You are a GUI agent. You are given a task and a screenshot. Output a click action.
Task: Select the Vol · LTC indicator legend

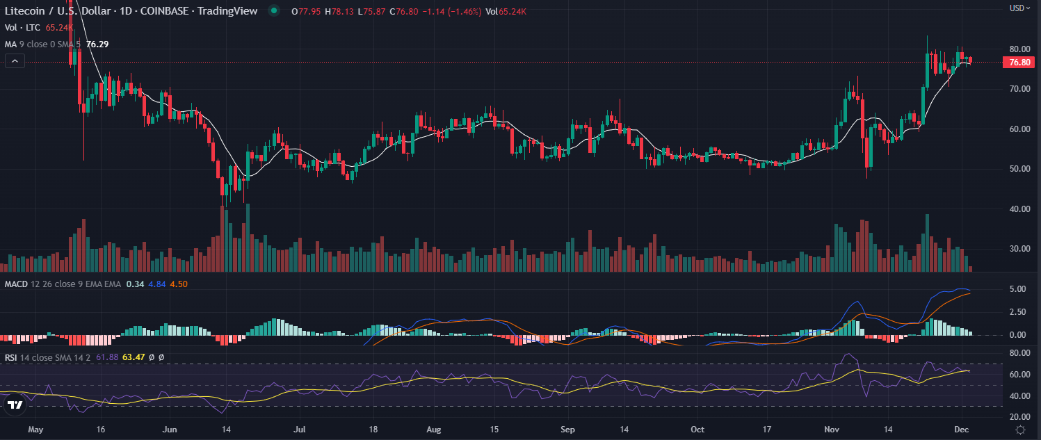click(24, 28)
